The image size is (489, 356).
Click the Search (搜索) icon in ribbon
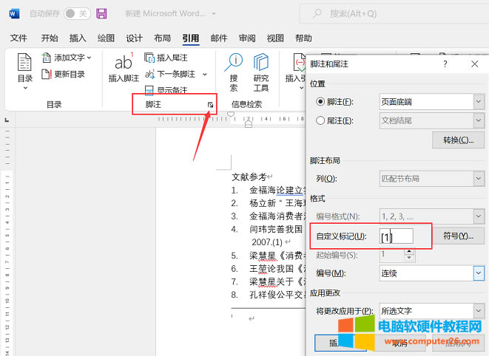pos(234,70)
